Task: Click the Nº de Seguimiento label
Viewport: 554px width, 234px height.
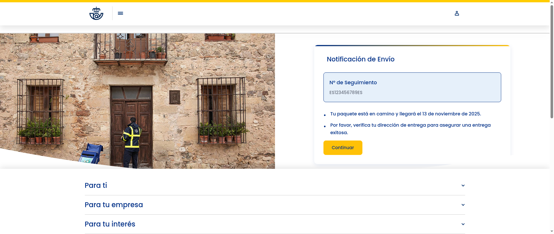Action: (x=353, y=83)
